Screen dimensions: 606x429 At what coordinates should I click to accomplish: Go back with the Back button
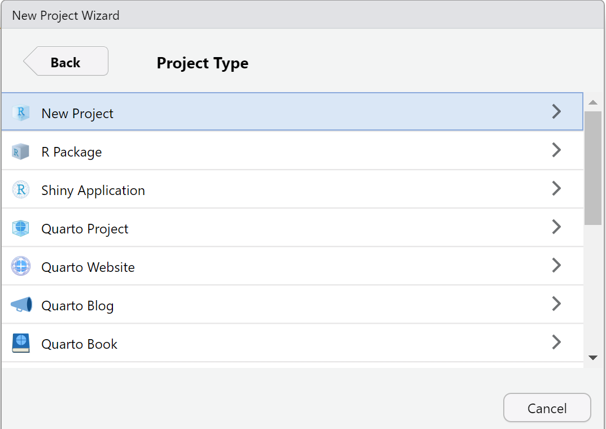pyautogui.click(x=66, y=62)
